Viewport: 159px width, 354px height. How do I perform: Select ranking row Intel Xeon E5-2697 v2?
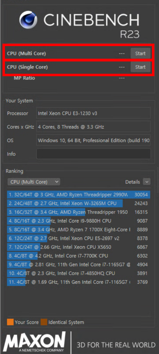79,238
